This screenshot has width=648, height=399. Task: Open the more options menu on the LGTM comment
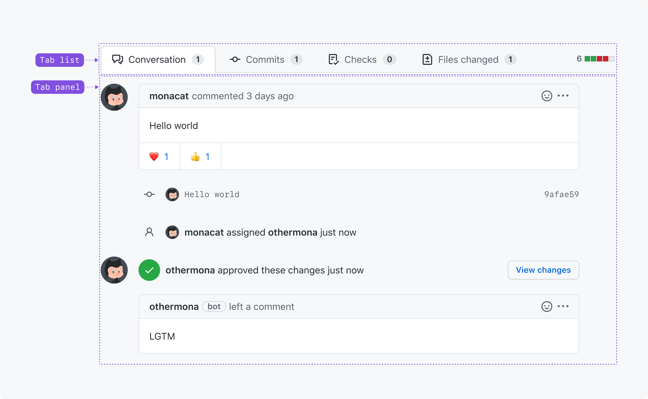tap(563, 307)
